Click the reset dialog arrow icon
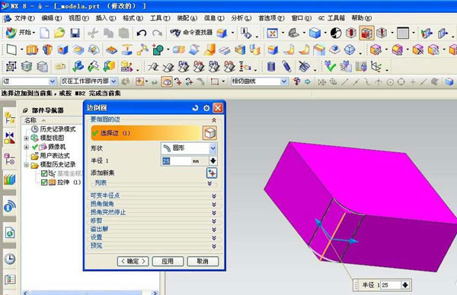457x295 pixels. 195,108
